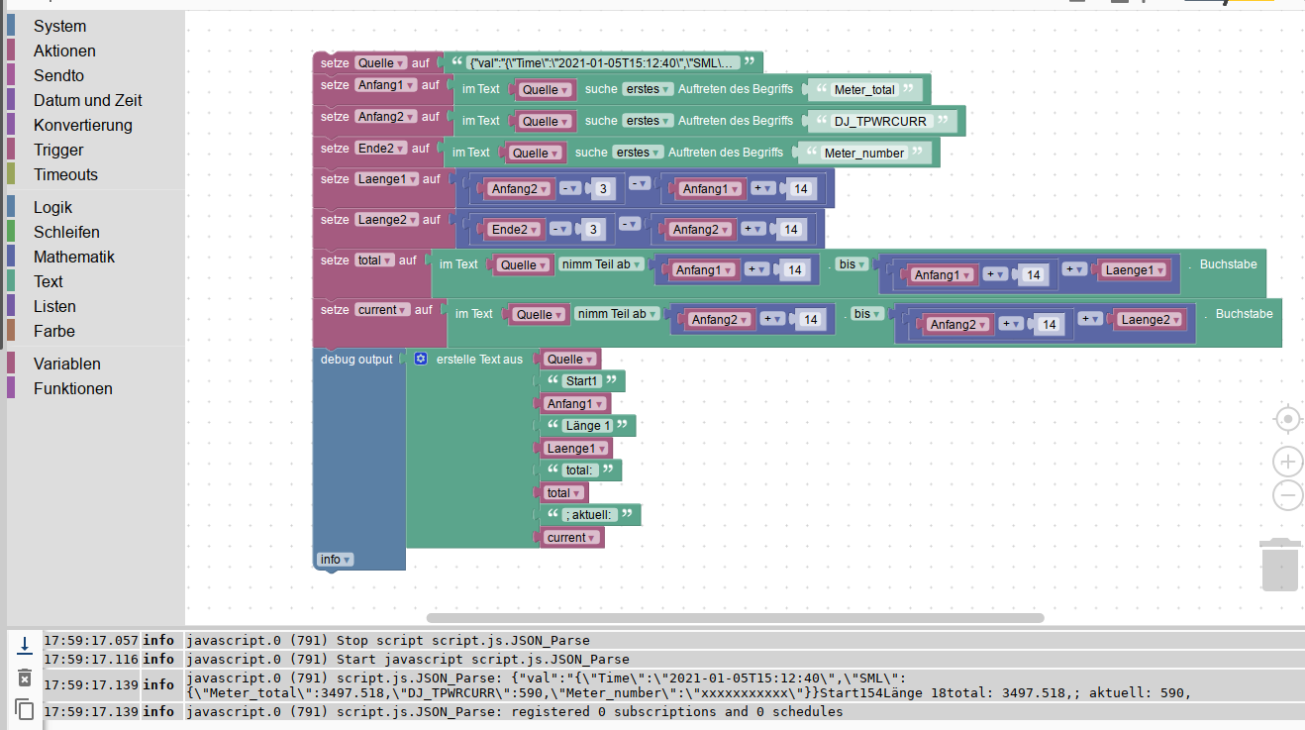Open the Anfang2 variable dropdown in the setze block

click(x=386, y=117)
